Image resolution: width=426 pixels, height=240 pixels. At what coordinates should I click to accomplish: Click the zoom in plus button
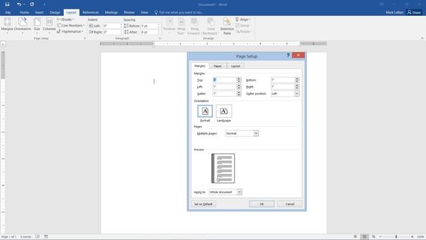tap(412, 237)
